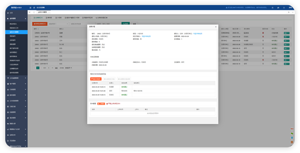
Task: Click the blue conflict-check link after 委托人
Action: click(x=197, y=34)
